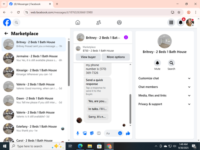Click the browser back arrow
Image resolution: width=200 pixels, height=150 pixels.
tap(4, 12)
